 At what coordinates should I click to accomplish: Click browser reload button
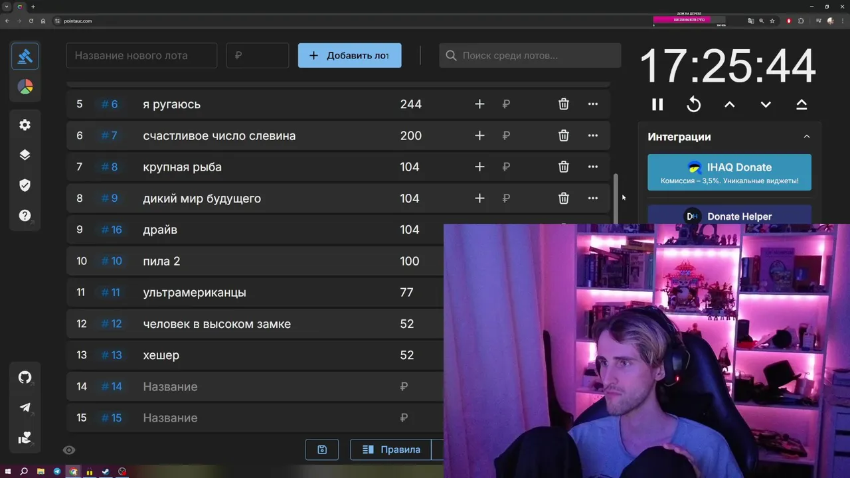[31, 21]
